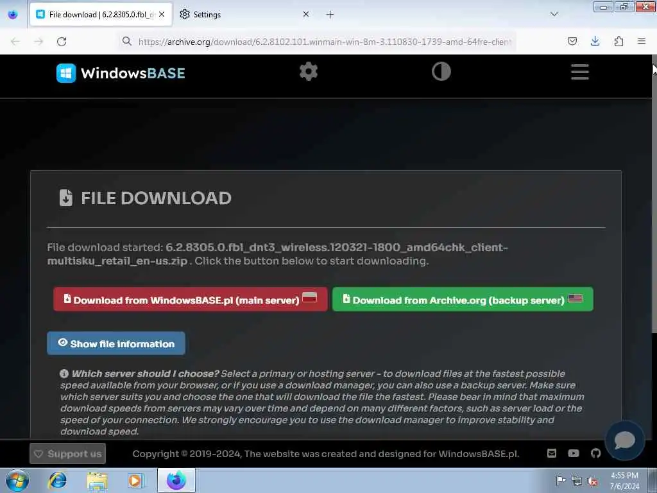The width and height of the screenshot is (657, 493).
Task: Click the FILE DOWNLOAD heading text
Action: (x=156, y=198)
